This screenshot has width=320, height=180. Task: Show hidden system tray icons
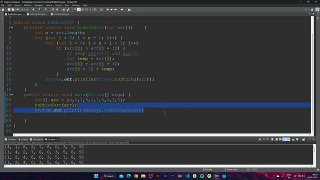[273, 176]
